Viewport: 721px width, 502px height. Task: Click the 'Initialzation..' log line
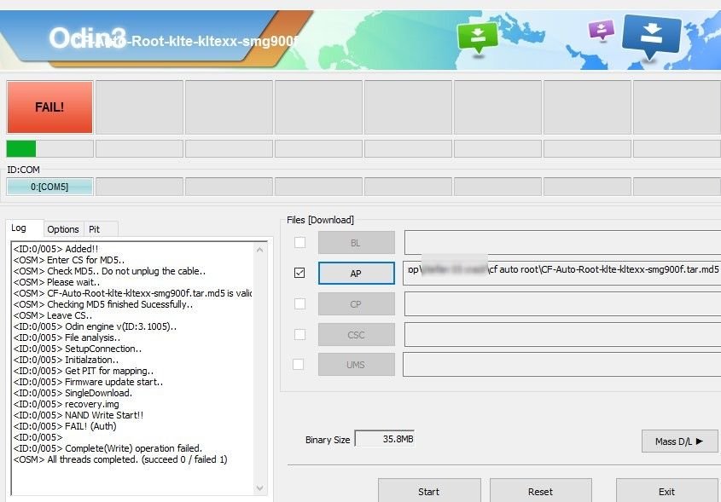pos(67,360)
